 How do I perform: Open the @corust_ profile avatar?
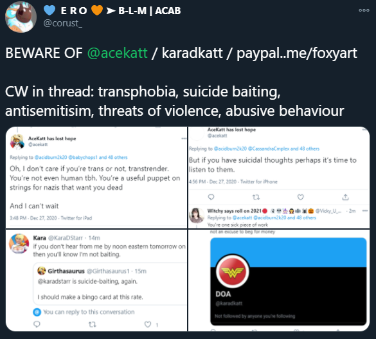(21, 17)
